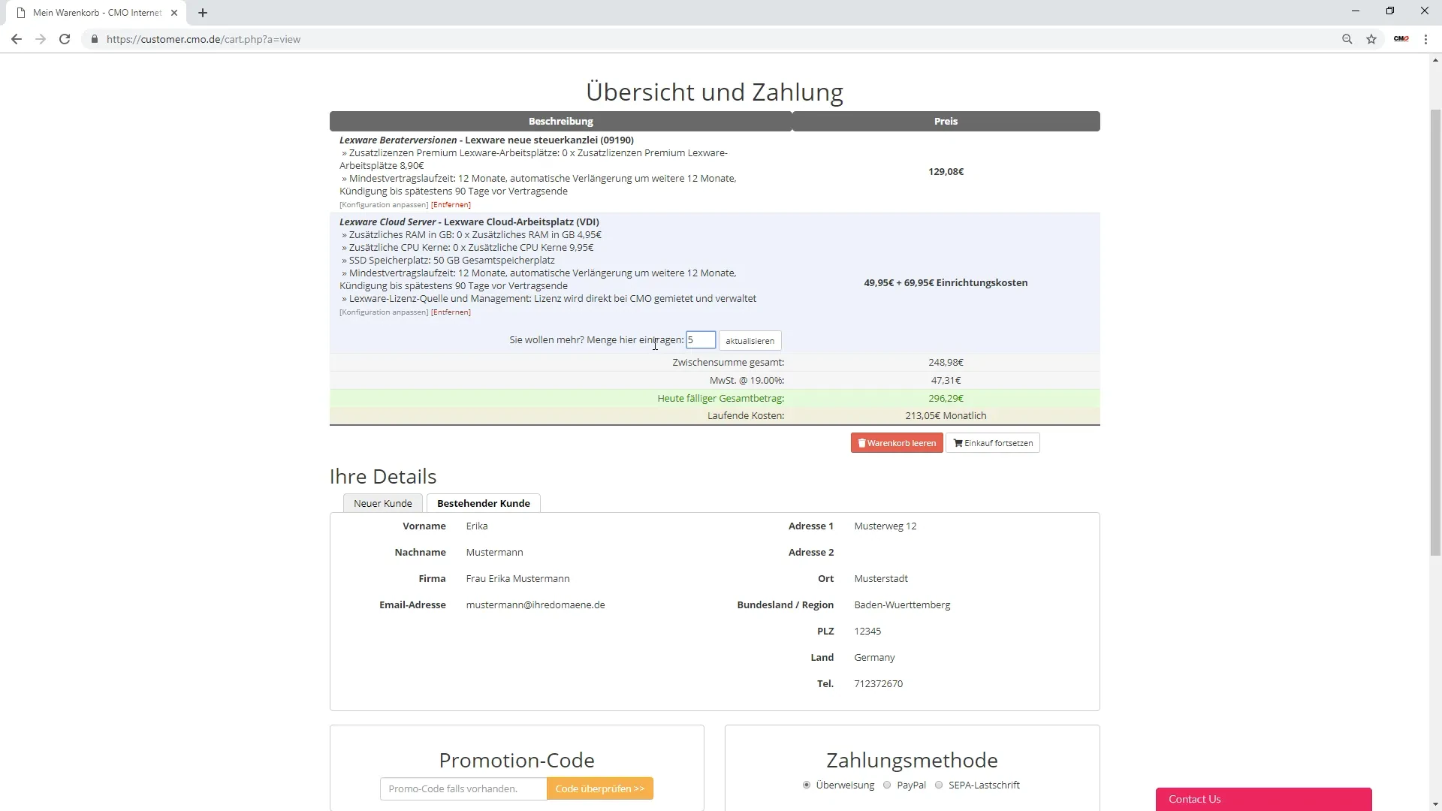Image resolution: width=1442 pixels, height=811 pixels.
Task: Close the Mein Warenkorb tab
Action: click(x=173, y=13)
